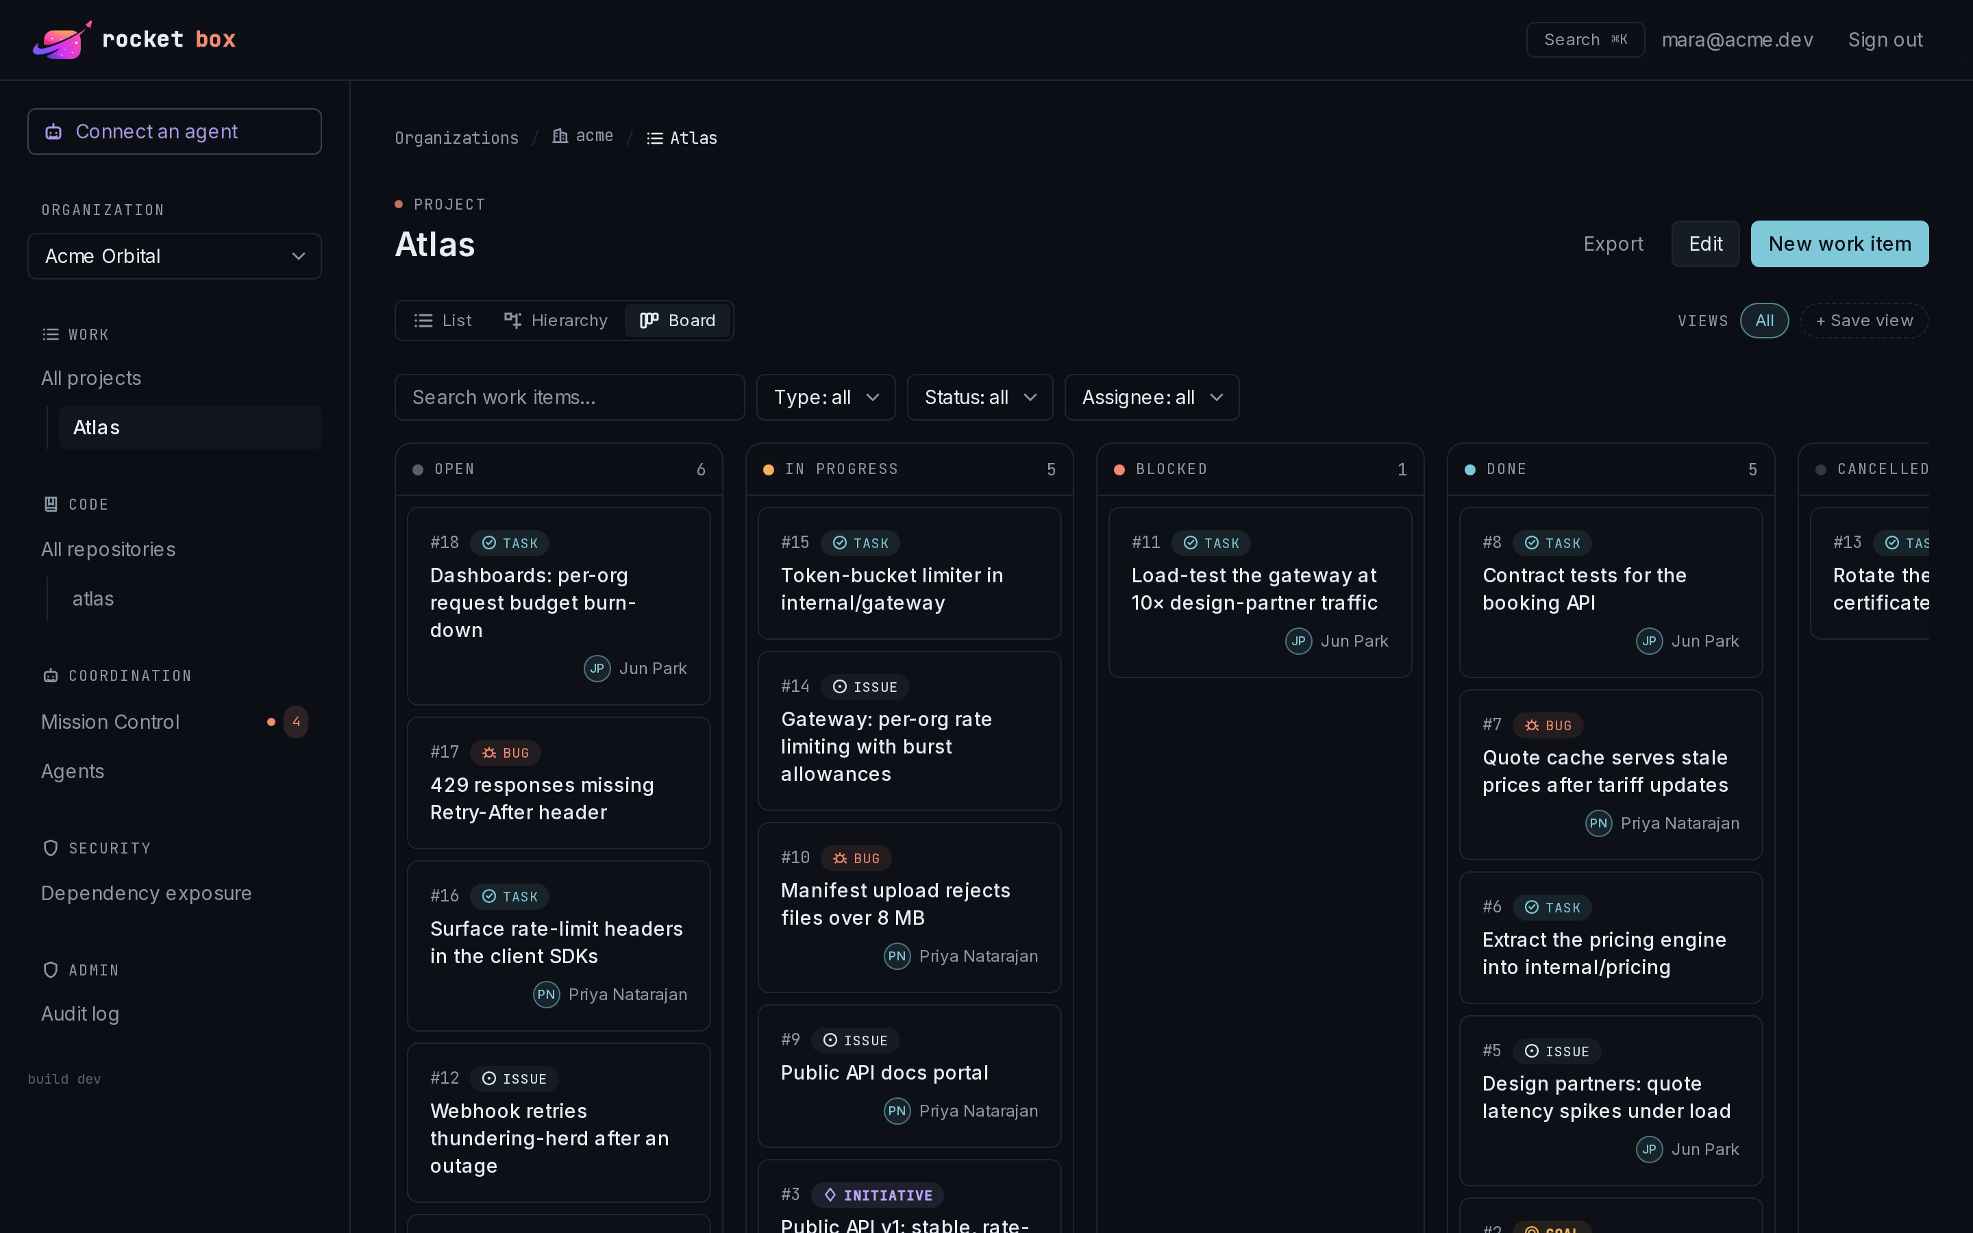Viewport: 1973px width, 1233px height.
Task: Click Organizations in the breadcrumb
Action: tap(456, 138)
